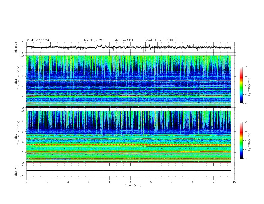Image resolution: width=264 pixels, height=204 pixels.
Task: Click the ch.2 spectrogram color scale bar
Action: pos(241,140)
